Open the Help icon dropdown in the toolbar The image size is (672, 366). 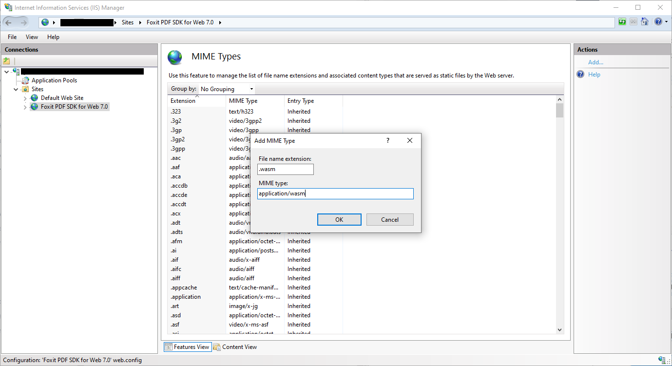tap(660, 22)
